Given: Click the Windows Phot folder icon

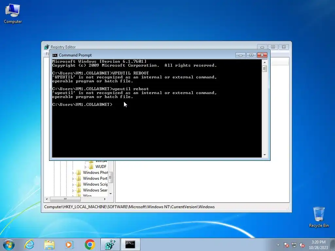Looking at the screenshot, I should pyautogui.click(x=79, y=173).
